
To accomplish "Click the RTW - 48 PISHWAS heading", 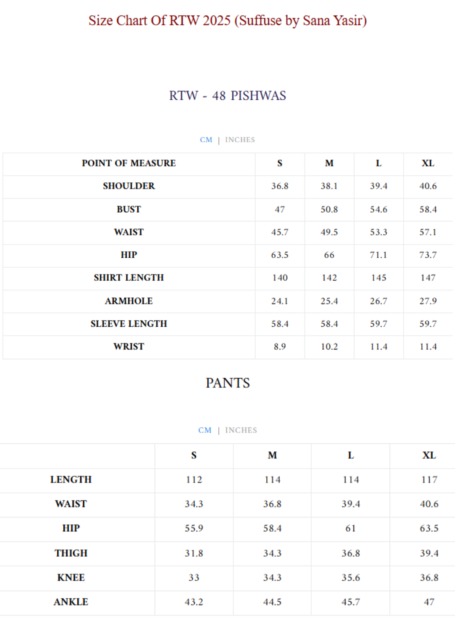I will [x=227, y=96].
